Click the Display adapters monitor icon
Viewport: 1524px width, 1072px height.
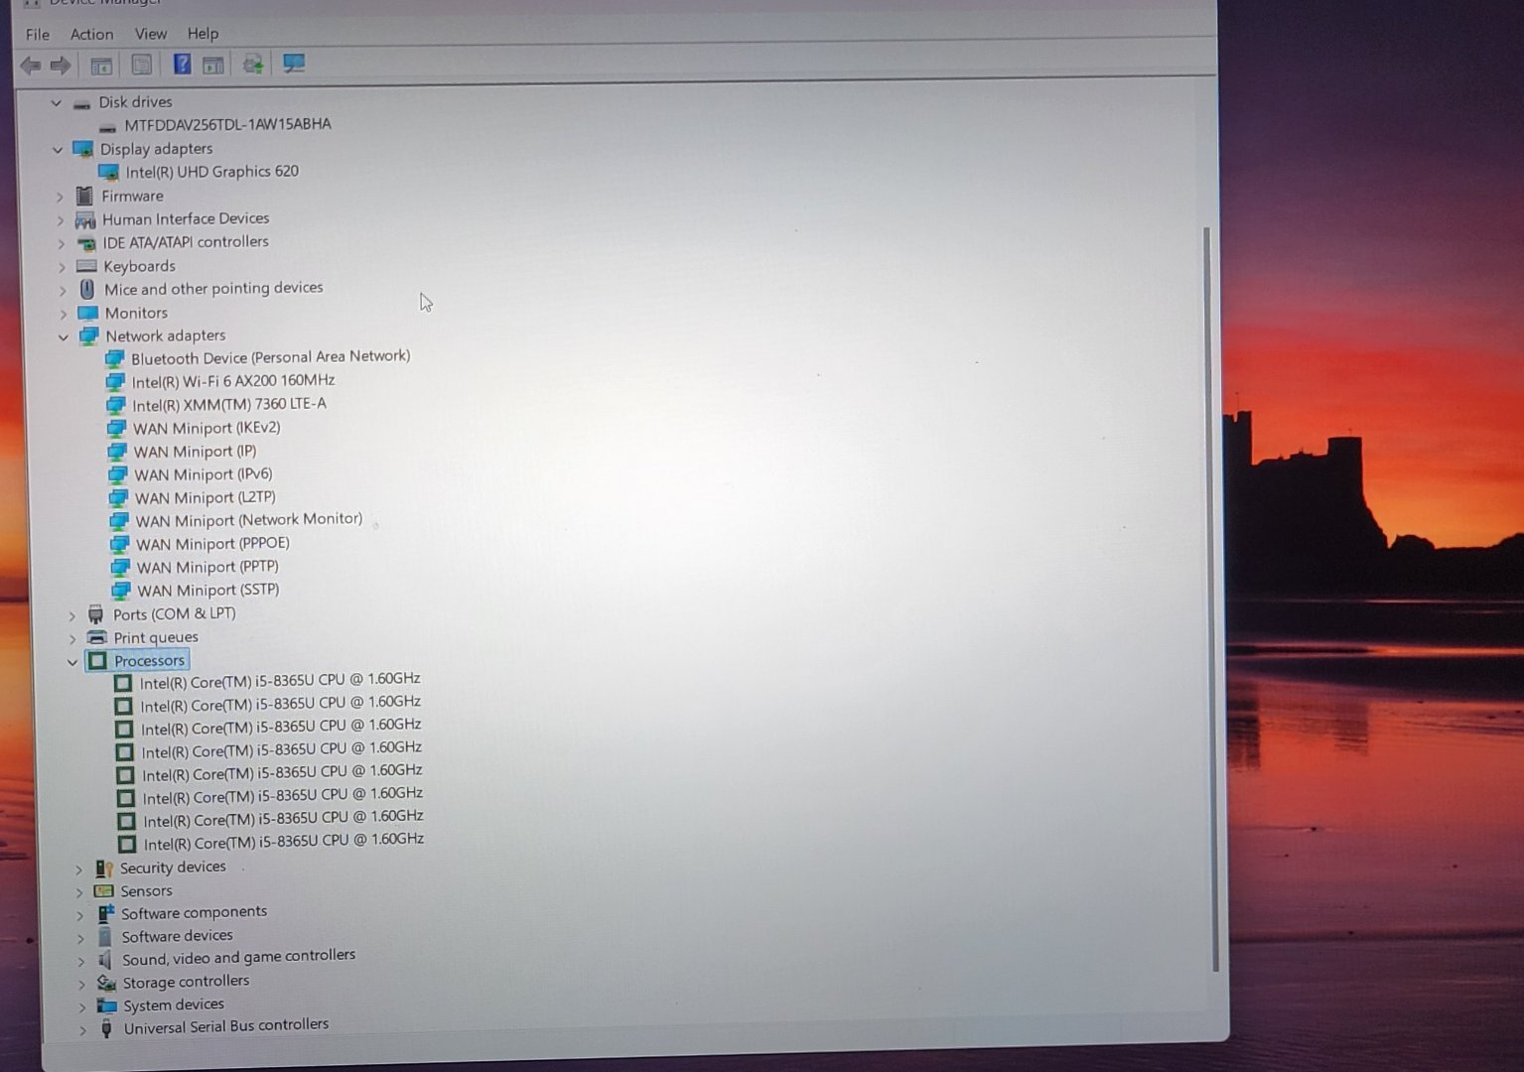pos(82,149)
